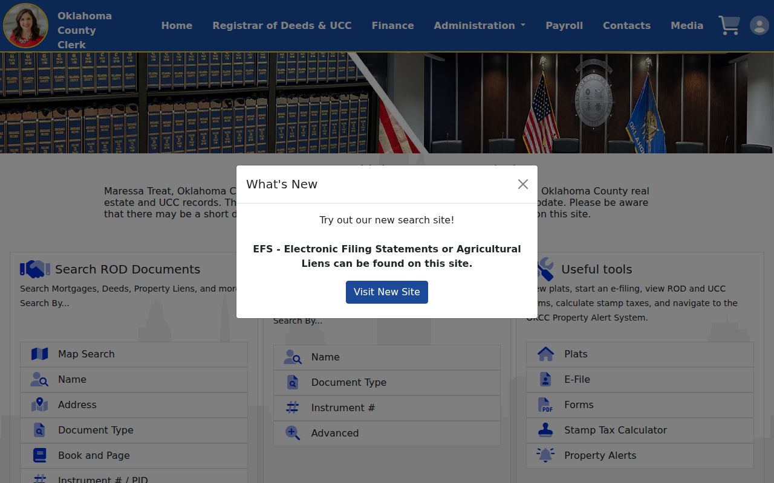The height and width of the screenshot is (483, 774).
Task: Select the Address map-pin icon
Action: click(39, 405)
